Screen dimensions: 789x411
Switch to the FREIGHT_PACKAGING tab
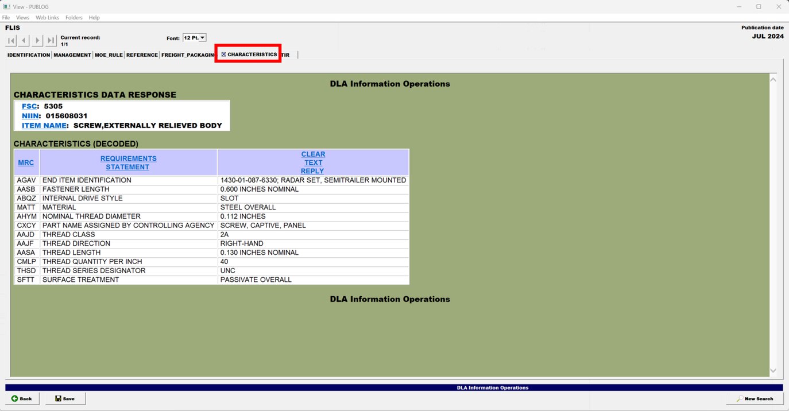pyautogui.click(x=188, y=55)
